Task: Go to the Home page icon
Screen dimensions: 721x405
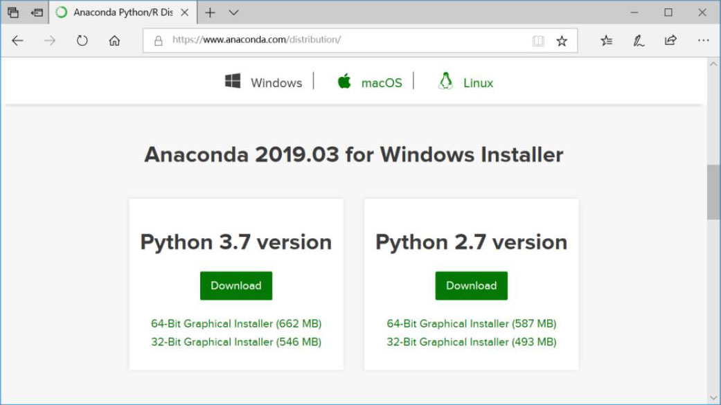Action: pyautogui.click(x=114, y=41)
